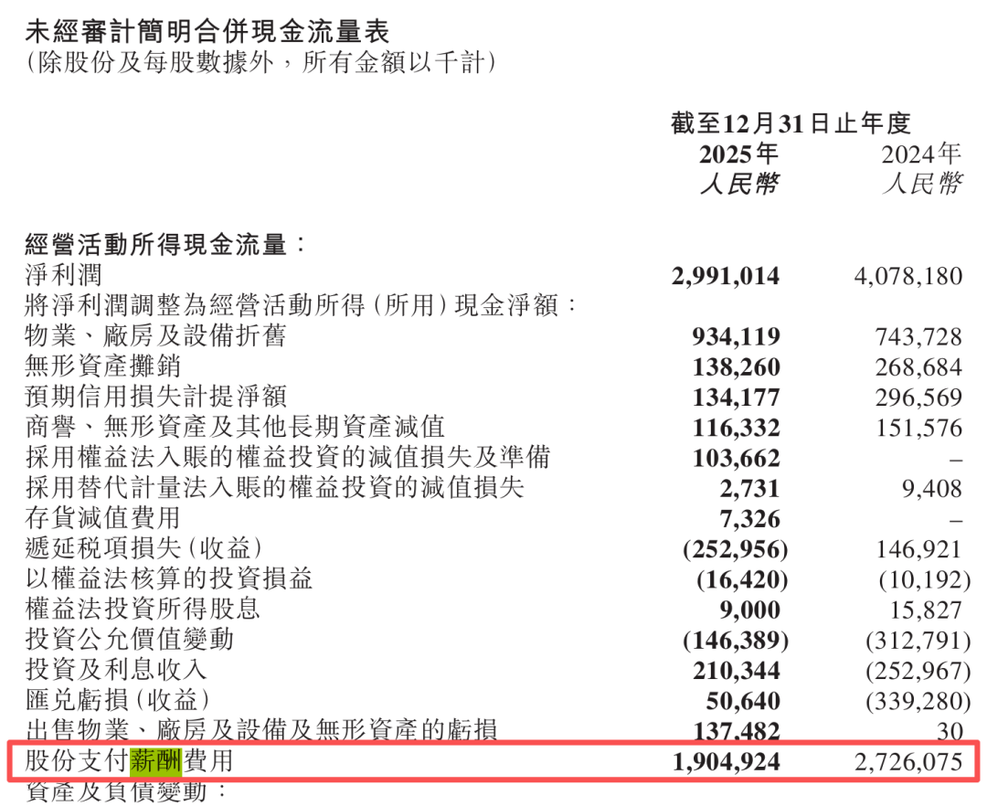Image resolution: width=987 pixels, height=806 pixels.
Task: Select the value 4,078,180
Action: pos(908,276)
